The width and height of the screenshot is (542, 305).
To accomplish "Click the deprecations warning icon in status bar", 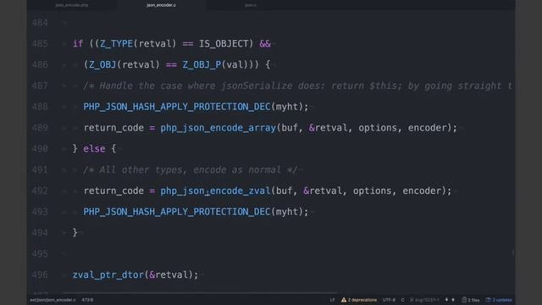I will [344, 300].
